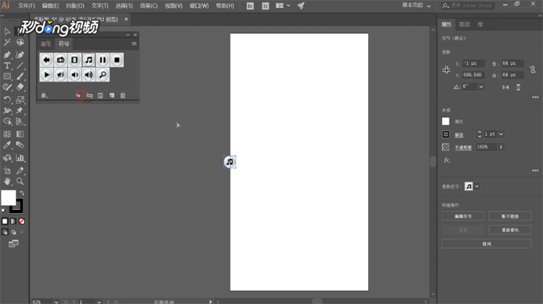Pick the pause symbol thumbnail

click(103, 60)
